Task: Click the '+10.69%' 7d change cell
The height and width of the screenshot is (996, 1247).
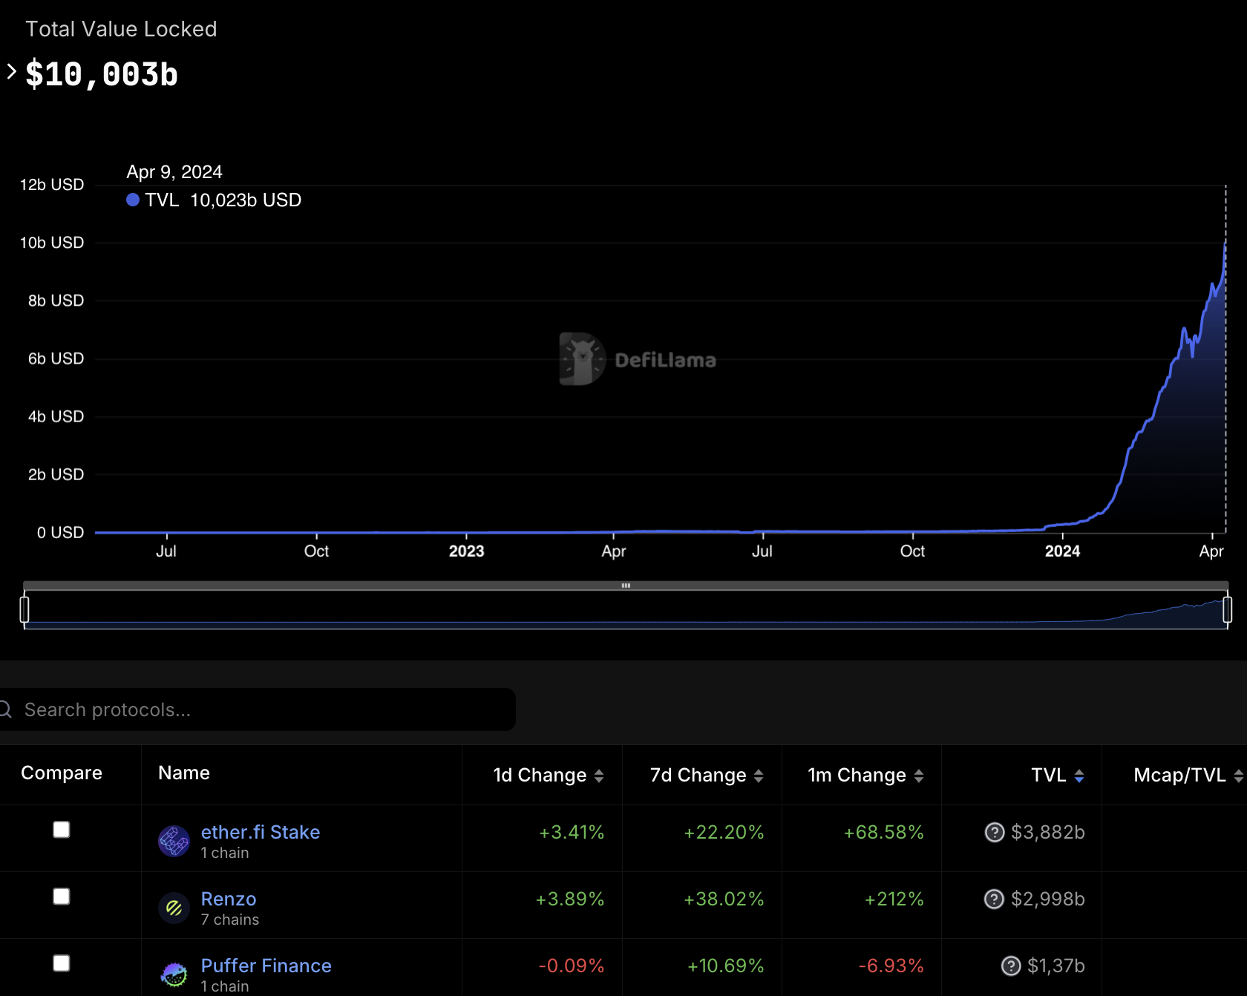Action: pos(725,966)
